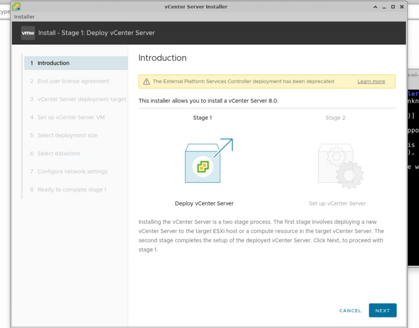Open the Installer menu
Screen dimensions: 419x328
point(24,16)
